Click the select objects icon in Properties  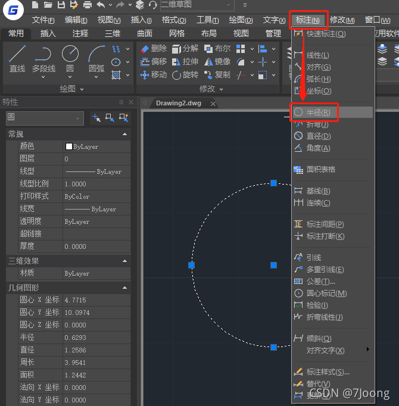[110, 118]
